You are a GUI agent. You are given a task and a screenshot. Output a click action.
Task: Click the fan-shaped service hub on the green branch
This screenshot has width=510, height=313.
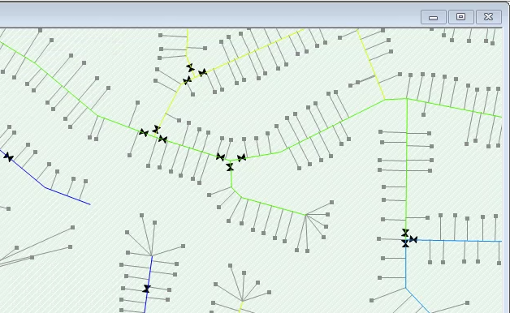305,215
